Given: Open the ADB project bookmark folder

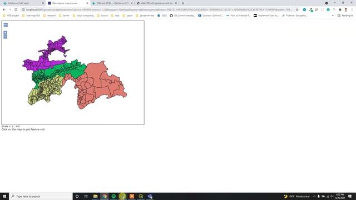Looking at the screenshot, I should click(x=11, y=16).
